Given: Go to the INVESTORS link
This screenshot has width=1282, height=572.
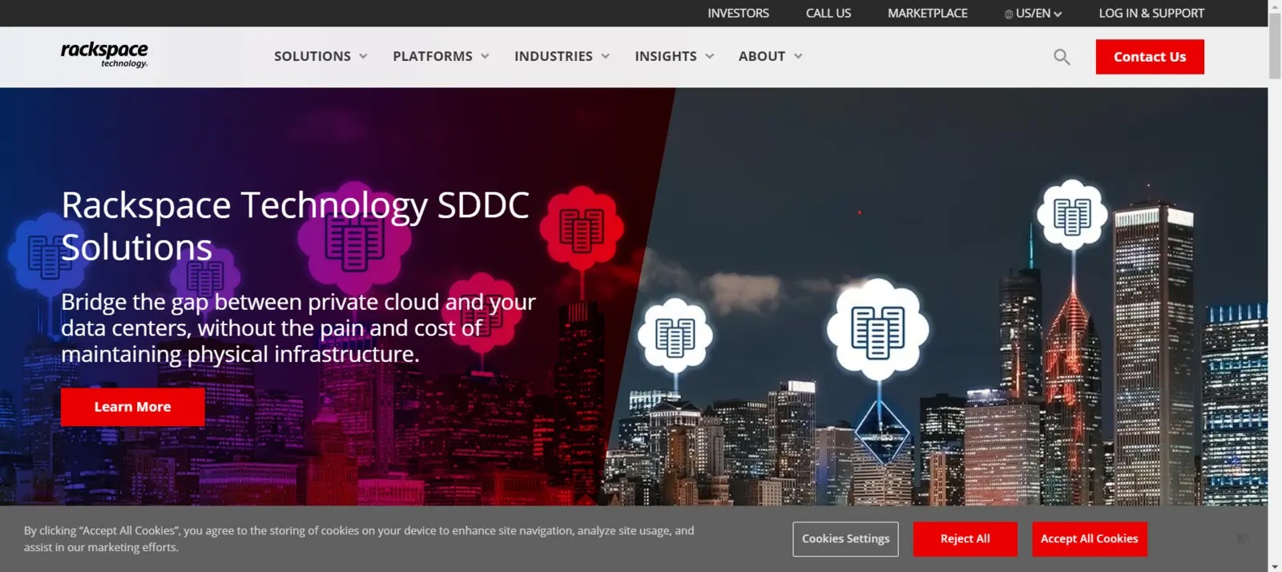Looking at the screenshot, I should (738, 14).
